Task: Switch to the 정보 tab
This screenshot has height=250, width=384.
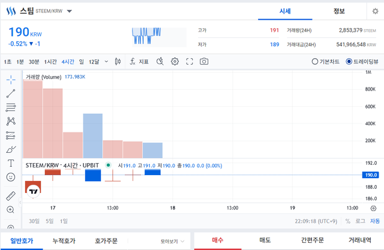Action: tap(339, 11)
